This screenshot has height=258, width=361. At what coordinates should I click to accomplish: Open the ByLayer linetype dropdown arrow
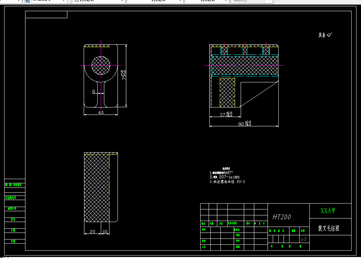(180, 1)
